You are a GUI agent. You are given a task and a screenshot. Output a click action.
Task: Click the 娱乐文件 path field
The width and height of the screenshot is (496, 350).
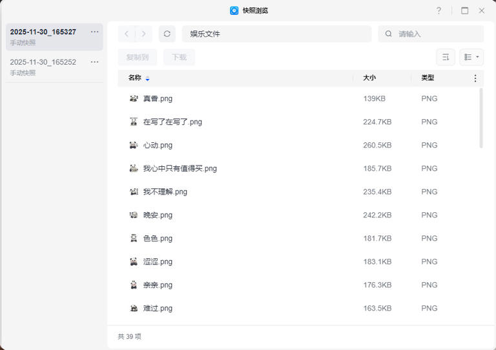tap(276, 34)
